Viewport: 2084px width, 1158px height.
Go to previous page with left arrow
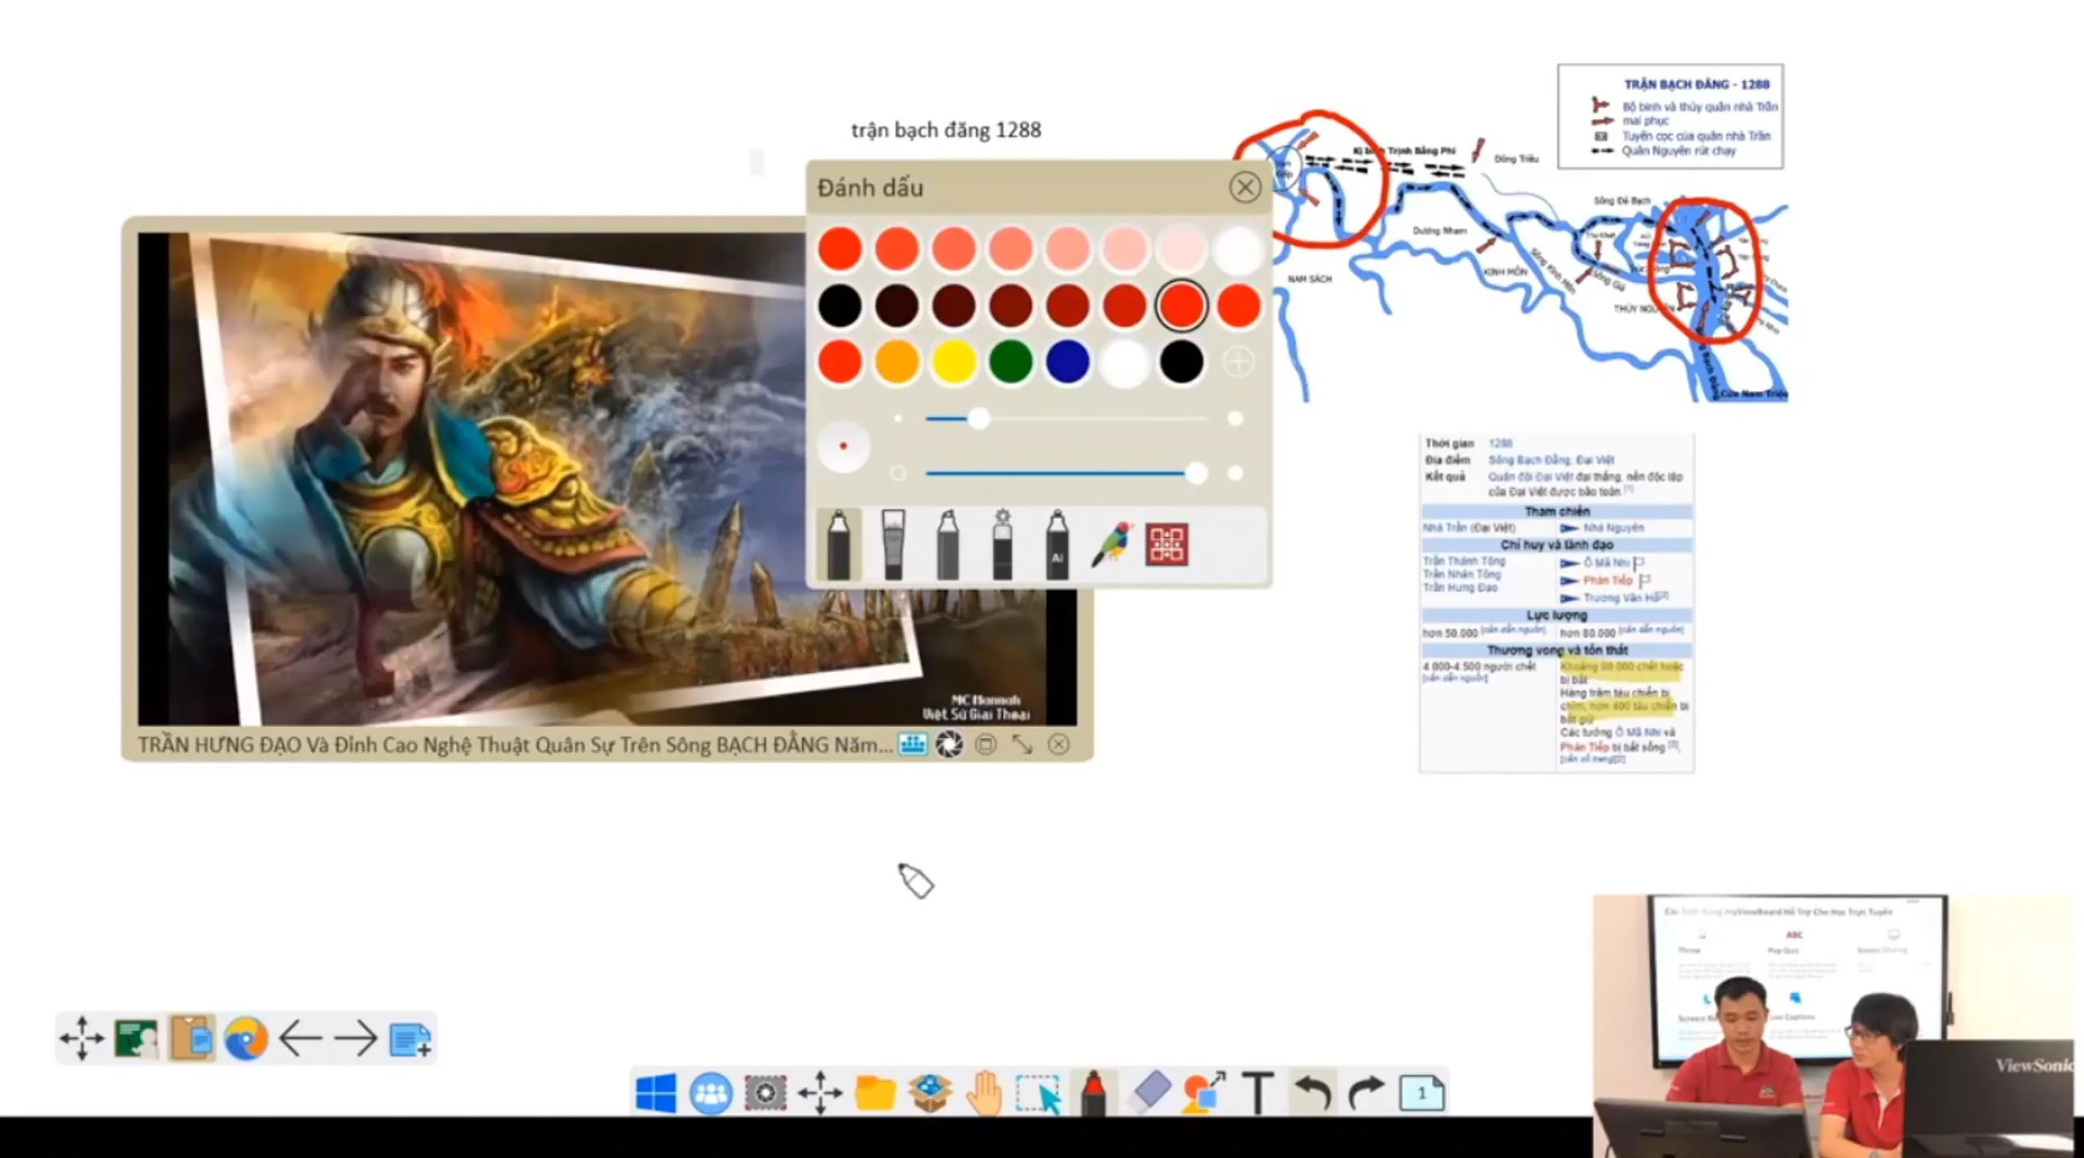tap(300, 1038)
